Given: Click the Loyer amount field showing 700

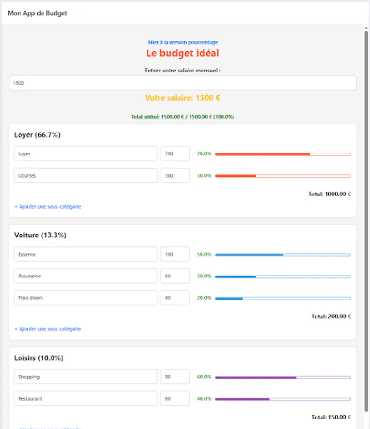Looking at the screenshot, I should pyautogui.click(x=175, y=154).
